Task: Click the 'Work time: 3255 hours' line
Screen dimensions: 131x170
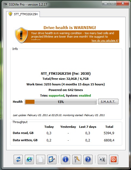Action: (x=65, y=84)
